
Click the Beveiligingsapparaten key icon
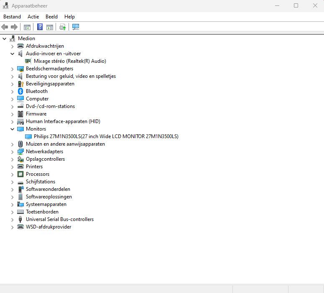[x=20, y=84]
